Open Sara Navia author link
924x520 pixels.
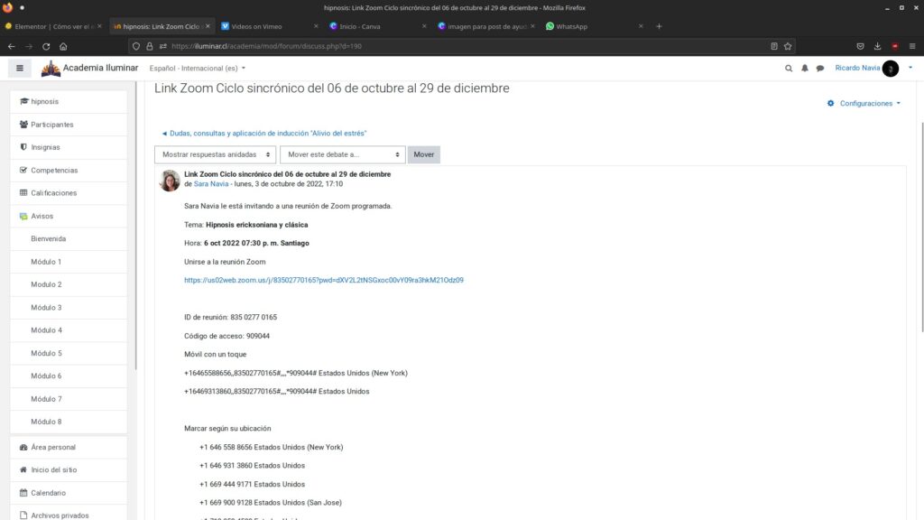click(211, 184)
